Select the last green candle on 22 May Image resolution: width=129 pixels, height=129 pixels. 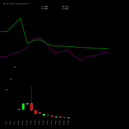tap(69, 118)
